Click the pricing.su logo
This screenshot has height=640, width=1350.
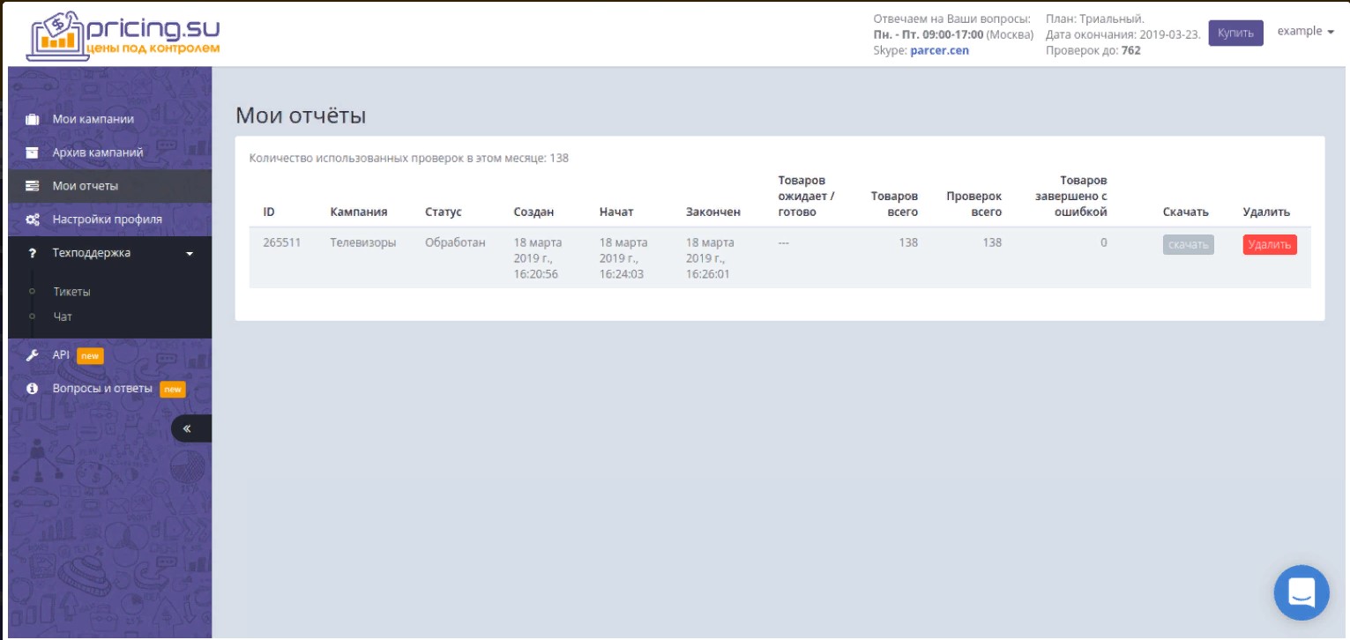123,35
